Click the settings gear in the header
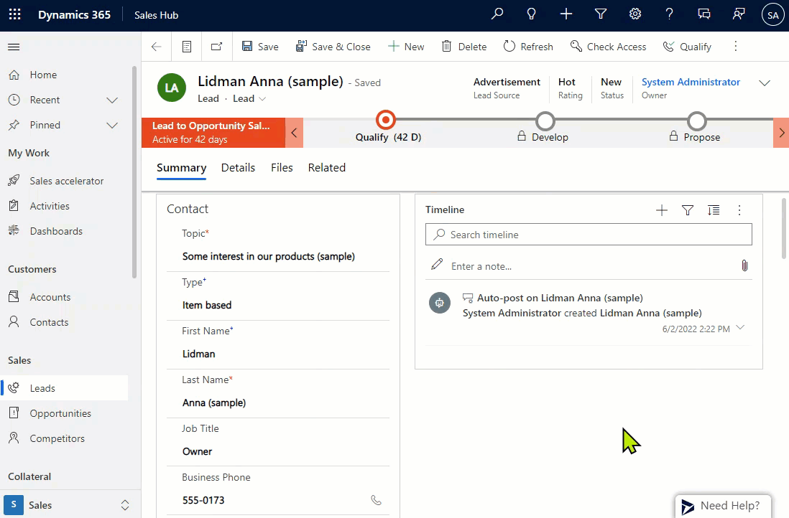 click(635, 14)
